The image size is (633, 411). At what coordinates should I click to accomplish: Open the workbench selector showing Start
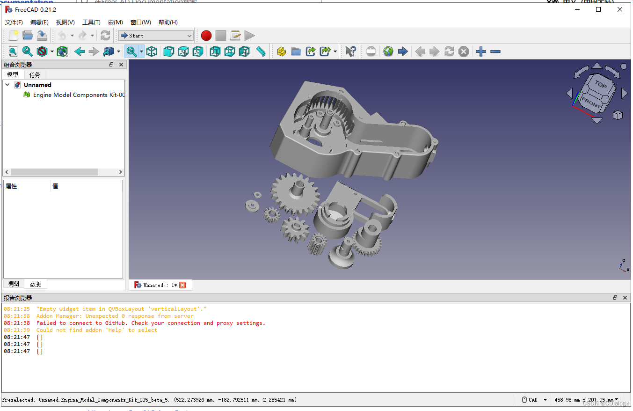pos(156,36)
